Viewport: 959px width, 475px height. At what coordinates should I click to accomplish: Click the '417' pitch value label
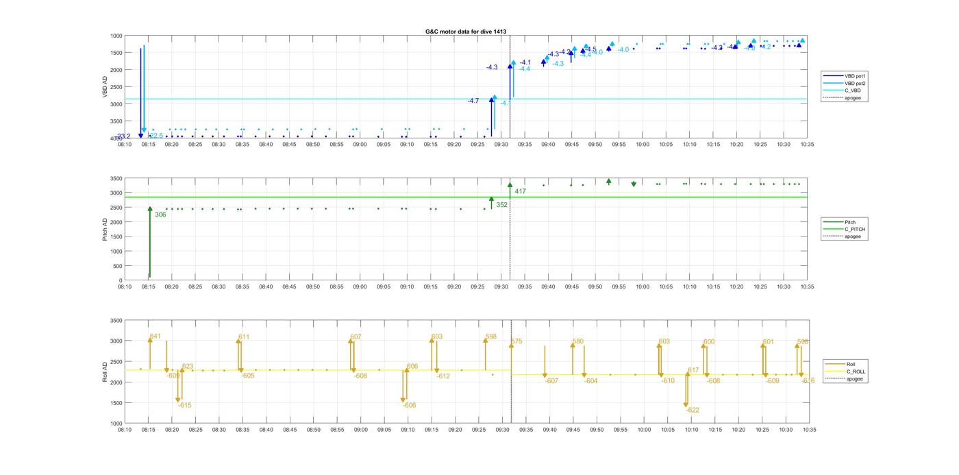click(520, 191)
